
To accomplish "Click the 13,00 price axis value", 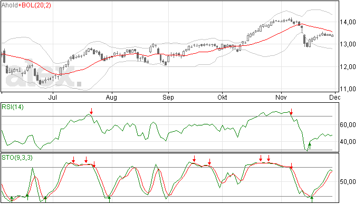I will pyautogui.click(x=348, y=44).
